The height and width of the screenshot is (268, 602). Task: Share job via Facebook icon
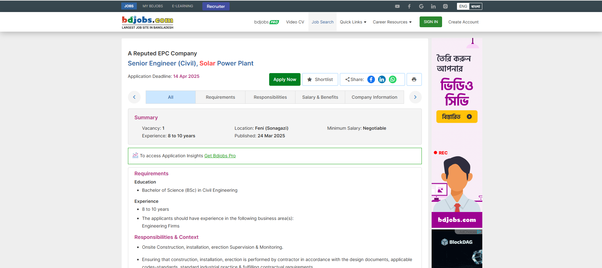371,79
